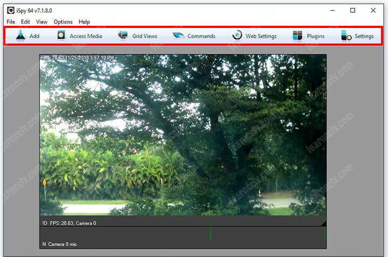Open the Edit menu
Viewport: 388px width, 257px height.
25,22
